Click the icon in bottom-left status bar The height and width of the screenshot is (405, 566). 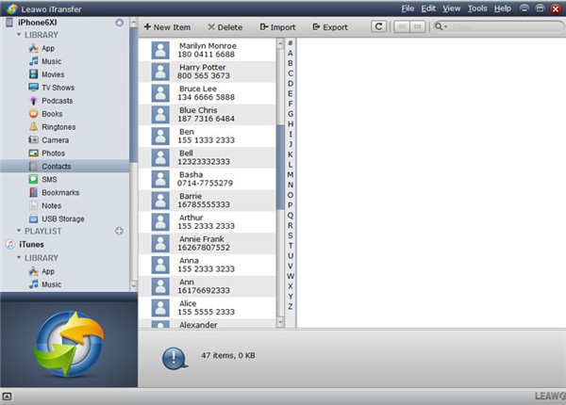pos(7,397)
